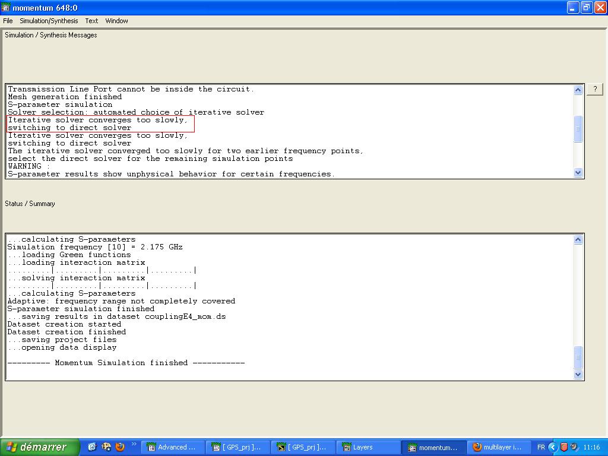Viewport: 608px width, 456px height.
Task: Click '...saving project files' line
Action: click(62, 340)
